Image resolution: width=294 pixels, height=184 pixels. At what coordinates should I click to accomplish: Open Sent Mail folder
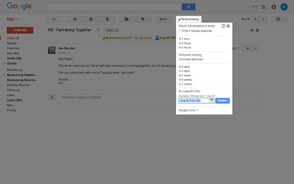pyautogui.click(x=13, y=53)
